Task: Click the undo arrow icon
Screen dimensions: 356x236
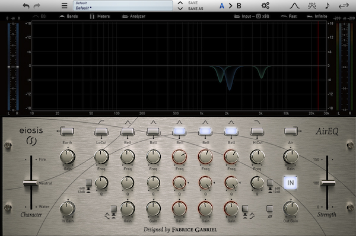Action: [26, 6]
